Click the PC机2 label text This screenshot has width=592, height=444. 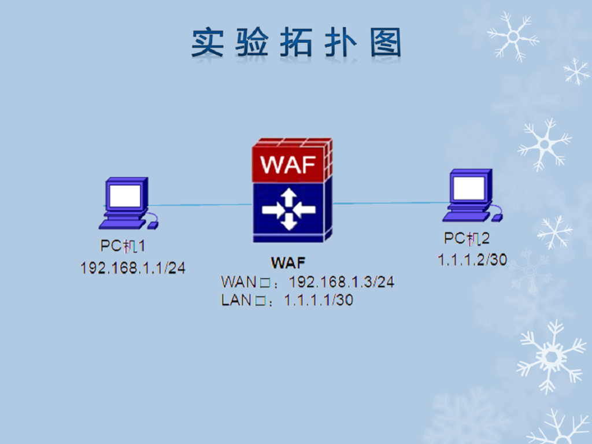tap(467, 239)
